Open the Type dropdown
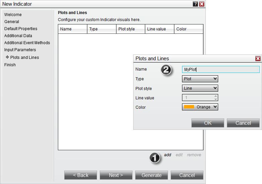 [200, 79]
